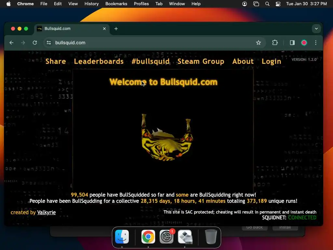Click the SQUIDNET CONNECTED status

(289, 218)
